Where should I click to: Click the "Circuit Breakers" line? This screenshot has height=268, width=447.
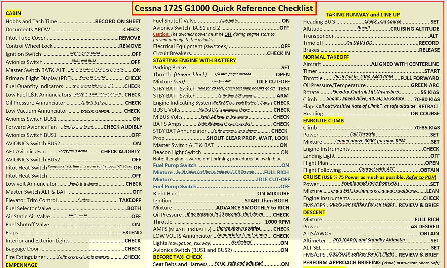tap(221, 53)
